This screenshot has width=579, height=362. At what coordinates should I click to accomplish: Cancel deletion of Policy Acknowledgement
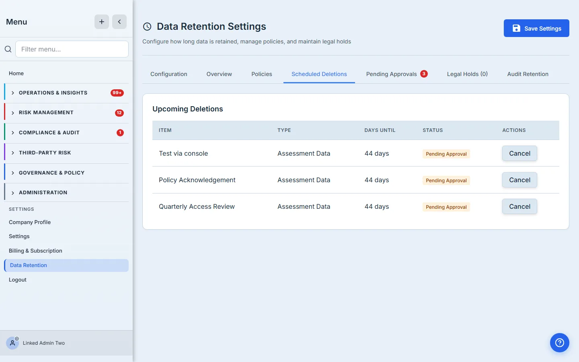pos(519,180)
